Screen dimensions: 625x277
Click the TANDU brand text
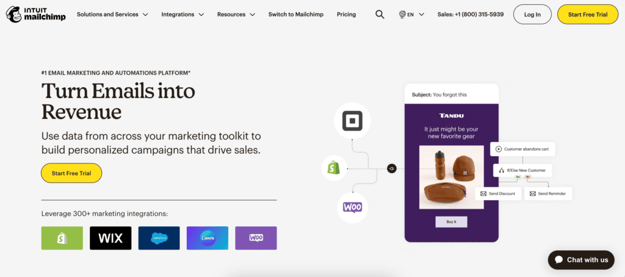451,115
